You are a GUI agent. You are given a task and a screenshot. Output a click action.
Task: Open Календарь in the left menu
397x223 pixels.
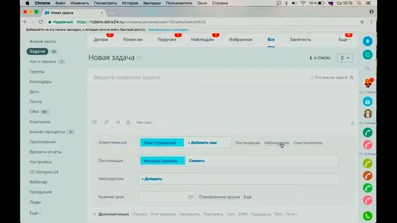tap(40, 82)
